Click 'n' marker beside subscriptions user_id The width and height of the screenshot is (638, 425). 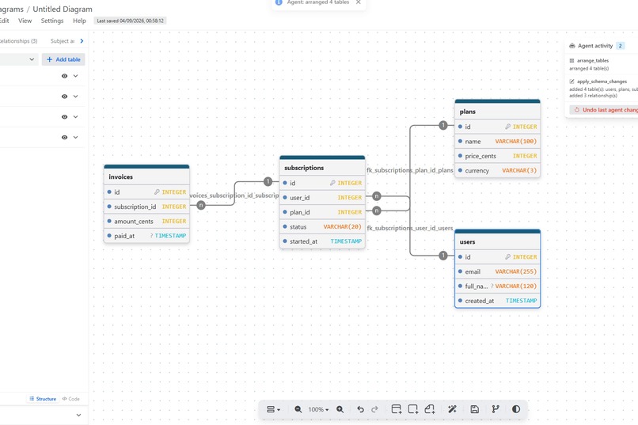click(x=377, y=196)
